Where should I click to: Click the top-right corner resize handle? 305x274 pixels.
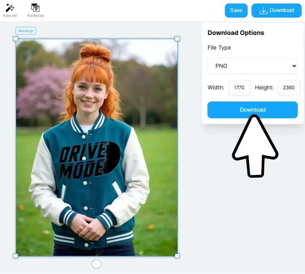[177, 39]
